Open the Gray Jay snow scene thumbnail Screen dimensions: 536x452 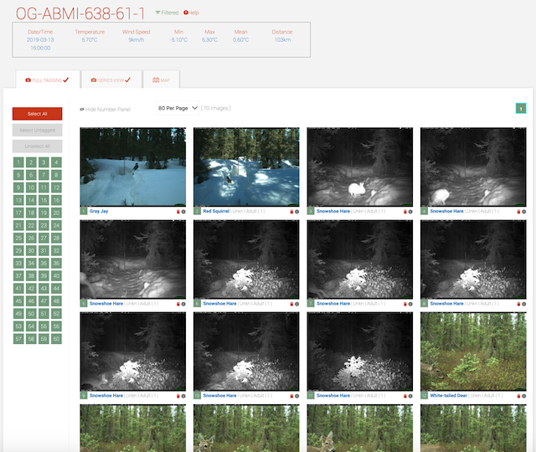(x=133, y=167)
